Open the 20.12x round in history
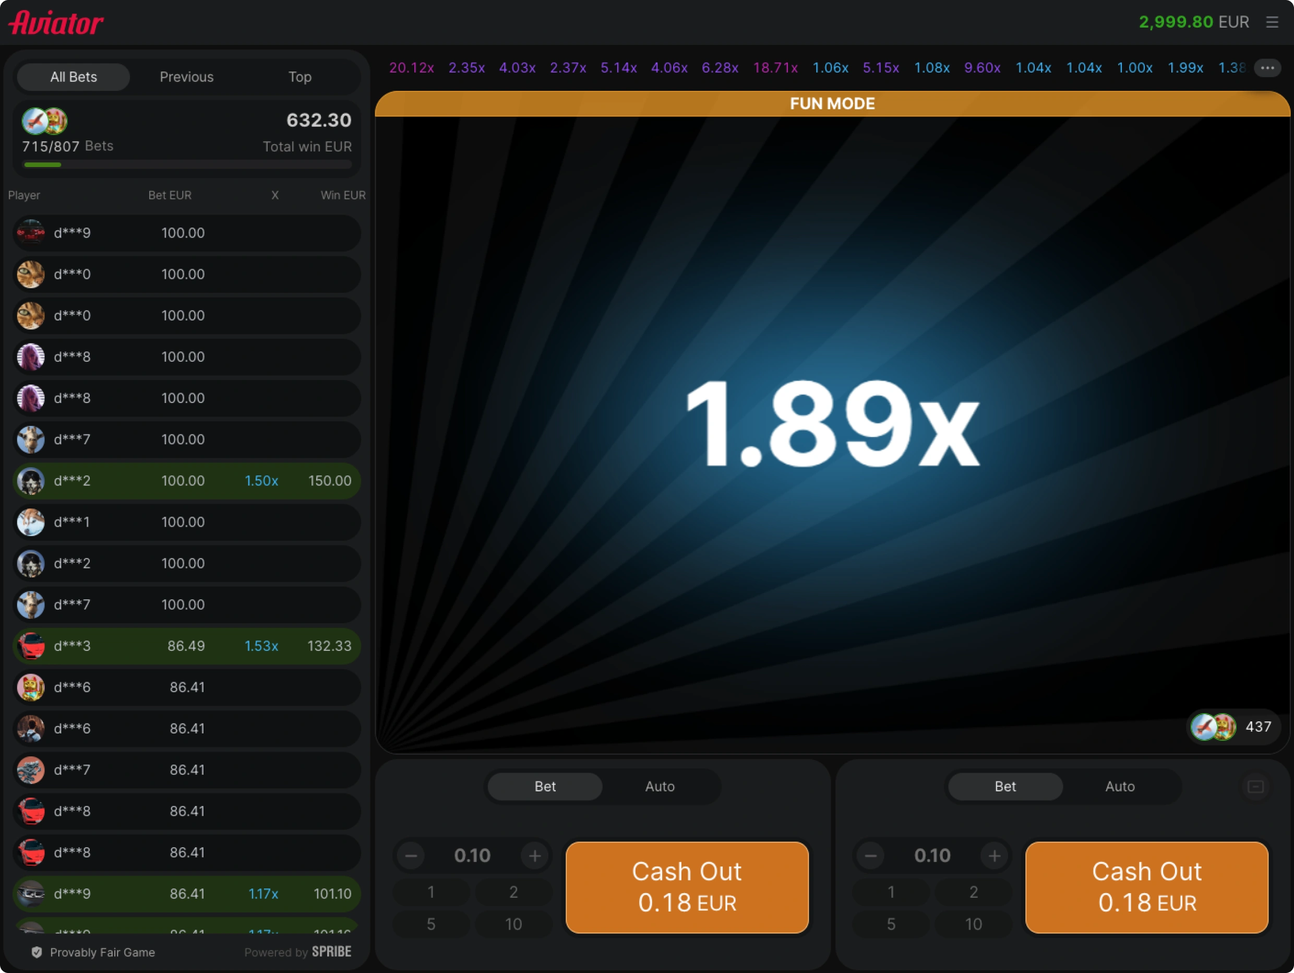Viewport: 1294px width, 973px height. [411, 68]
